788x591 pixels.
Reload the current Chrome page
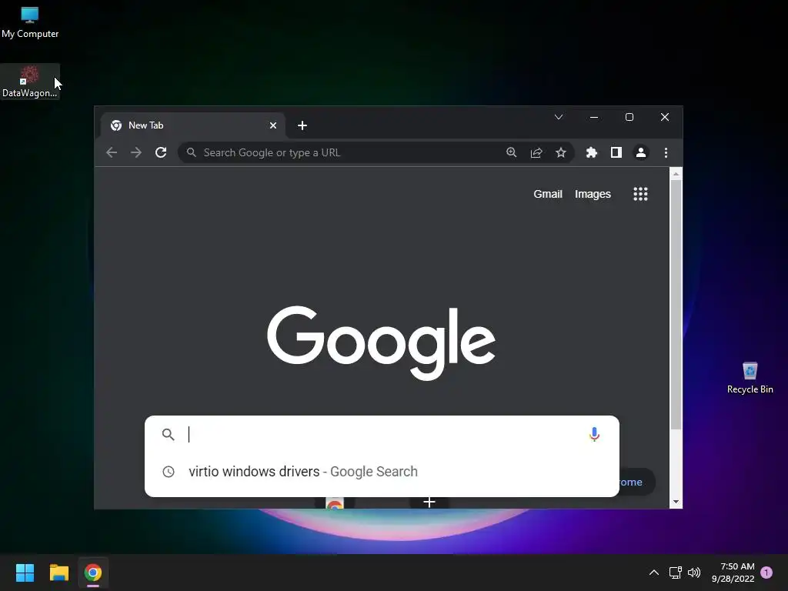161,152
